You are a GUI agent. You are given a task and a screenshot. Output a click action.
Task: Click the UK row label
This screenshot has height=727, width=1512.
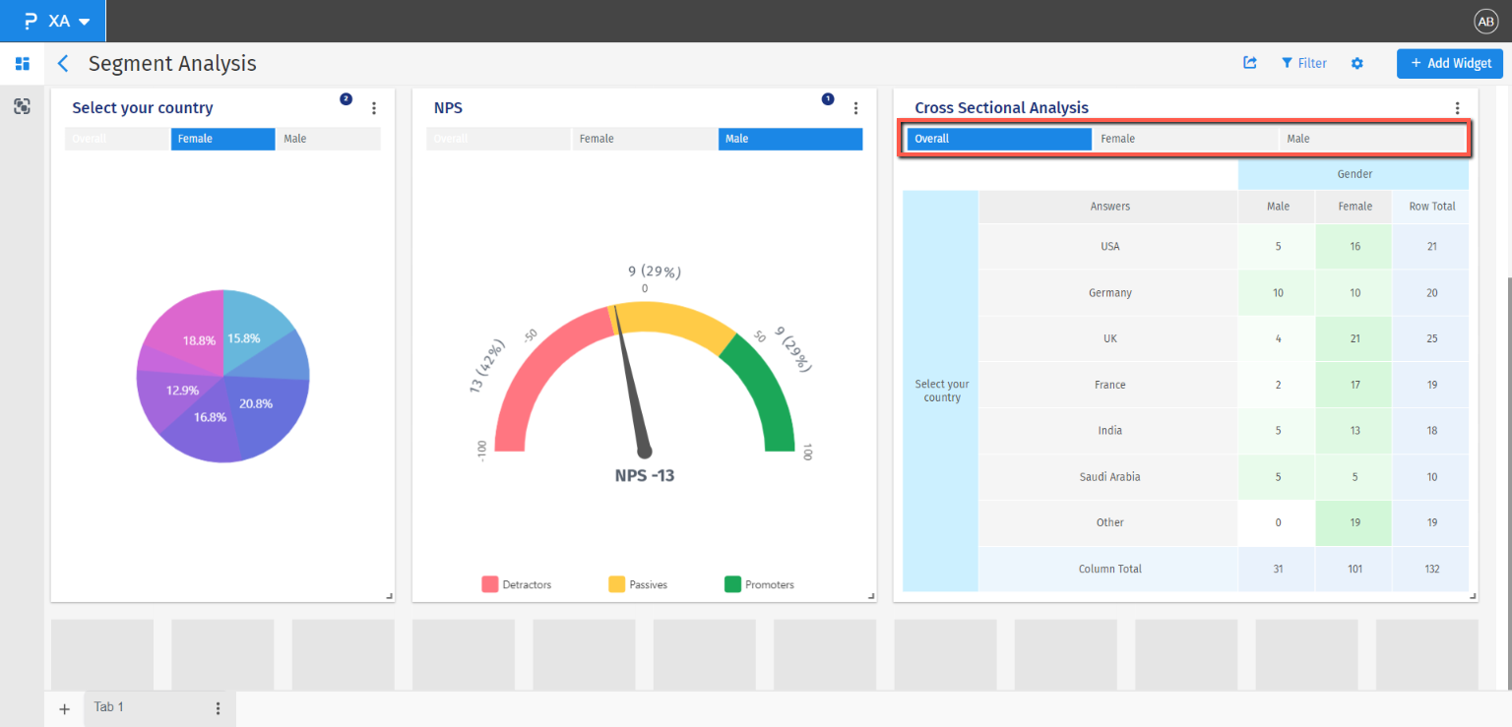pos(1109,338)
